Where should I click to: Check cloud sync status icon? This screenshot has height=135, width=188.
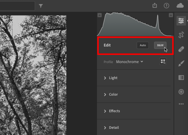[x=180, y=6]
